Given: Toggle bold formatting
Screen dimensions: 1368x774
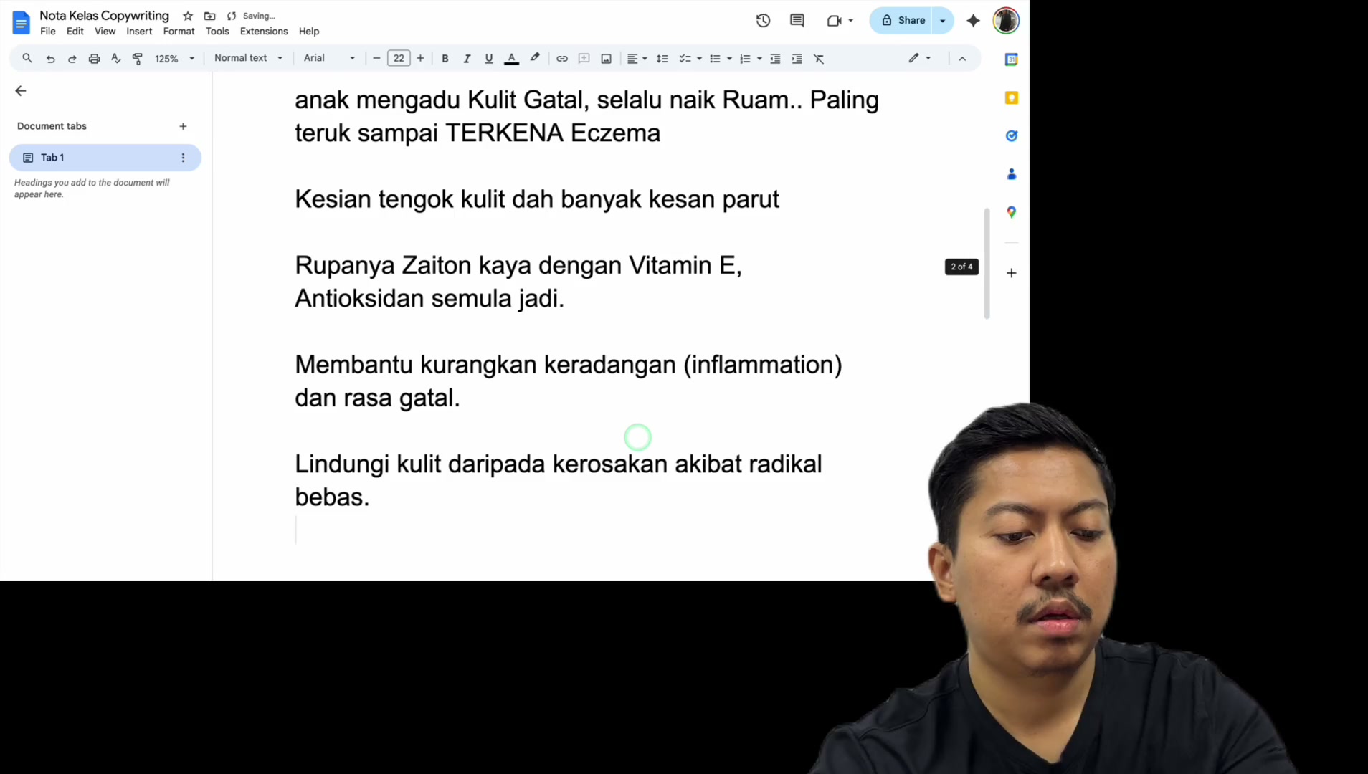Looking at the screenshot, I should [x=445, y=59].
